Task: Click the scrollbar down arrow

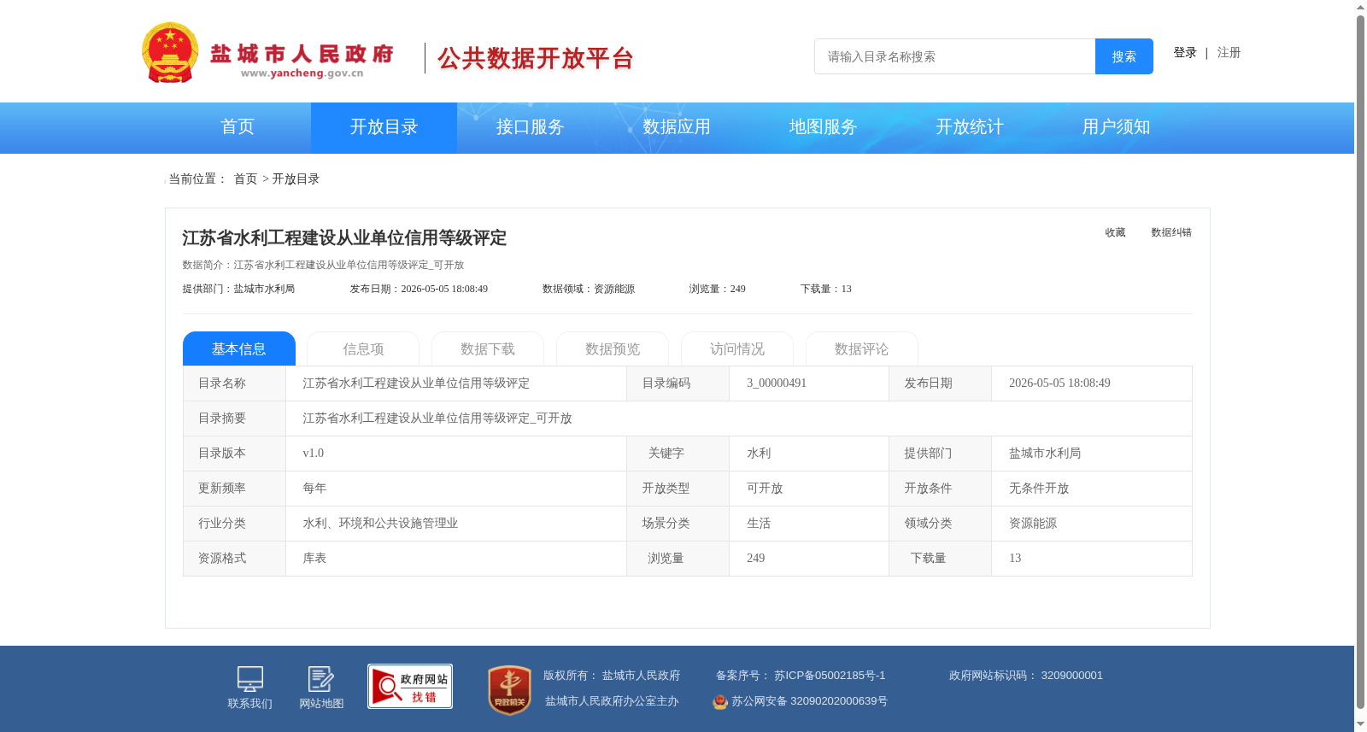Action: point(1360,724)
